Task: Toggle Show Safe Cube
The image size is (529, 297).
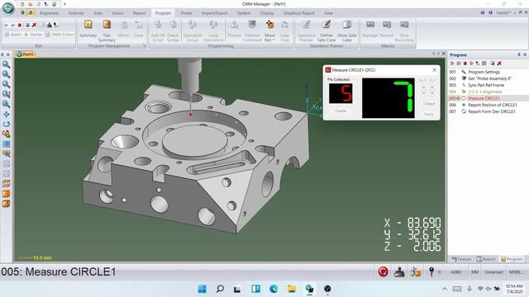Action: tap(347, 31)
